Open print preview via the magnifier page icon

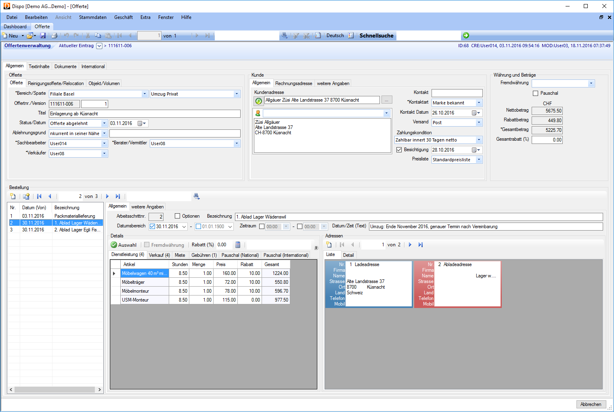318,35
